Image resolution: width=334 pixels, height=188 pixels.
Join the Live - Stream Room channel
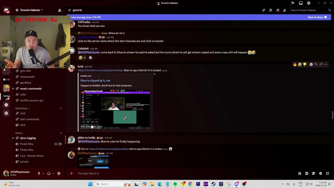[32, 156]
